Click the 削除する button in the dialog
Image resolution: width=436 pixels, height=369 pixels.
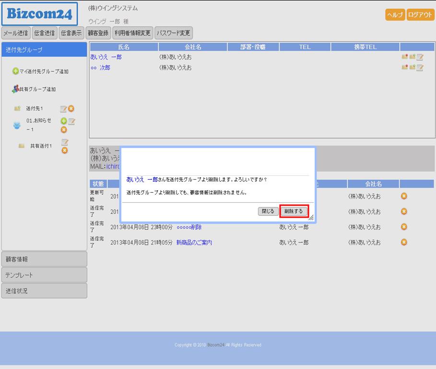294,211
